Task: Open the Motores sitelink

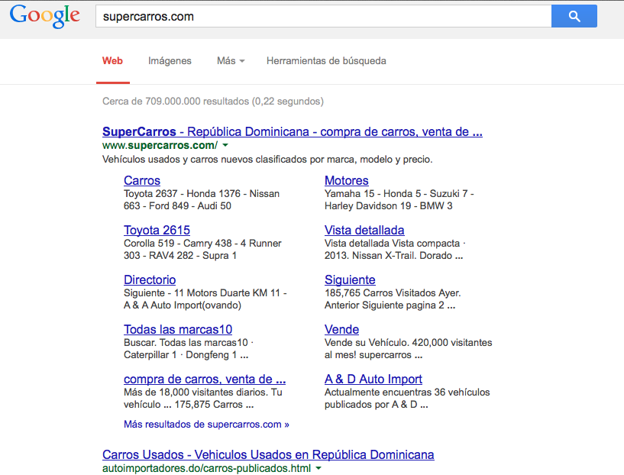Action: click(x=346, y=181)
